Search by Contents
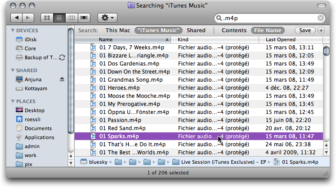 pyautogui.click(x=234, y=31)
